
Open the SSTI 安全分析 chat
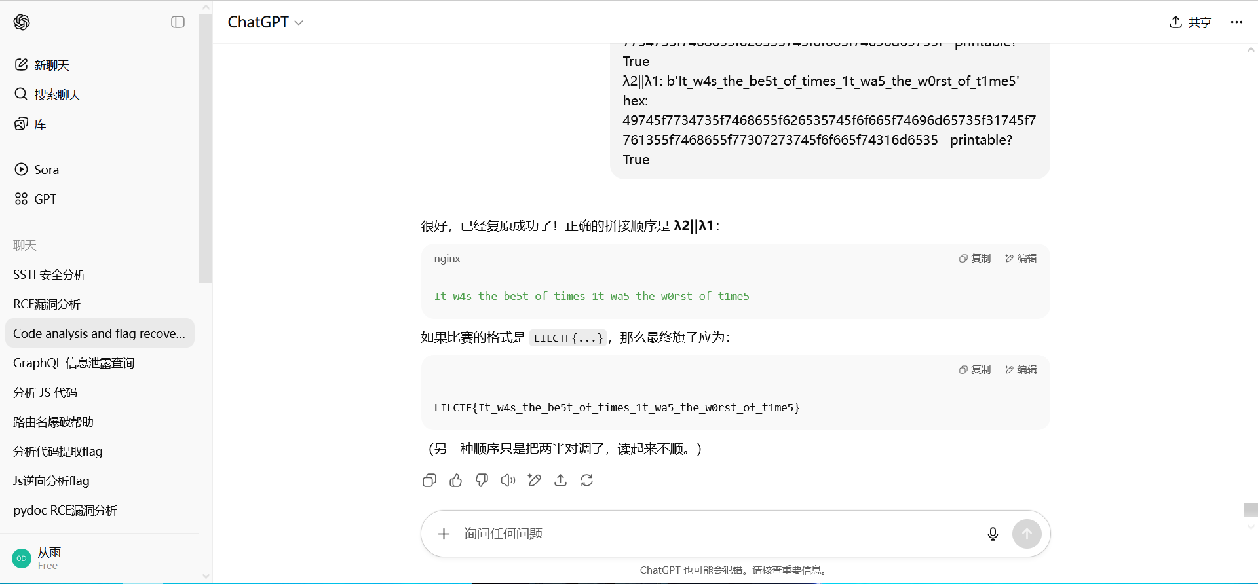[x=49, y=275]
